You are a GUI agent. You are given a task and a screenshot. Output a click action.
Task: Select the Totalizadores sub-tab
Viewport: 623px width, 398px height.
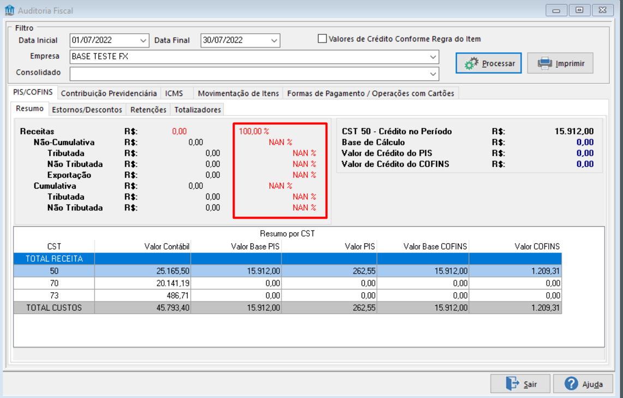pyautogui.click(x=197, y=110)
